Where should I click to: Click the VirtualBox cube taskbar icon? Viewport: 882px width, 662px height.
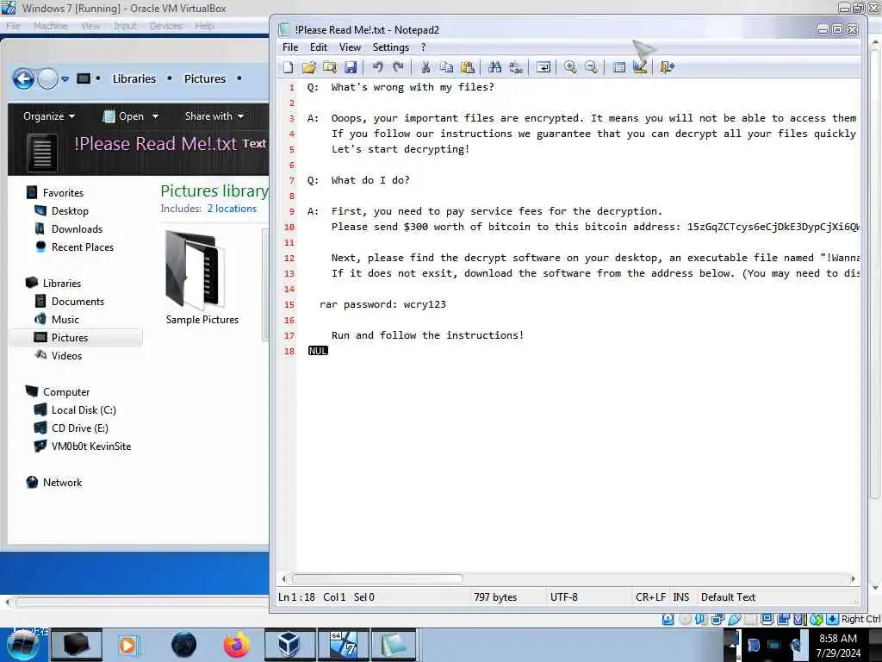point(289,645)
